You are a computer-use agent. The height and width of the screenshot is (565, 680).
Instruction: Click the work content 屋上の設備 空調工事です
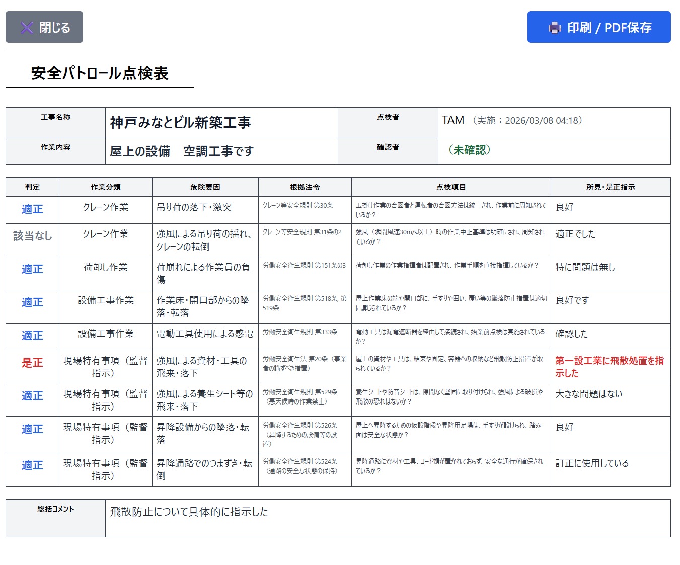[x=182, y=151]
